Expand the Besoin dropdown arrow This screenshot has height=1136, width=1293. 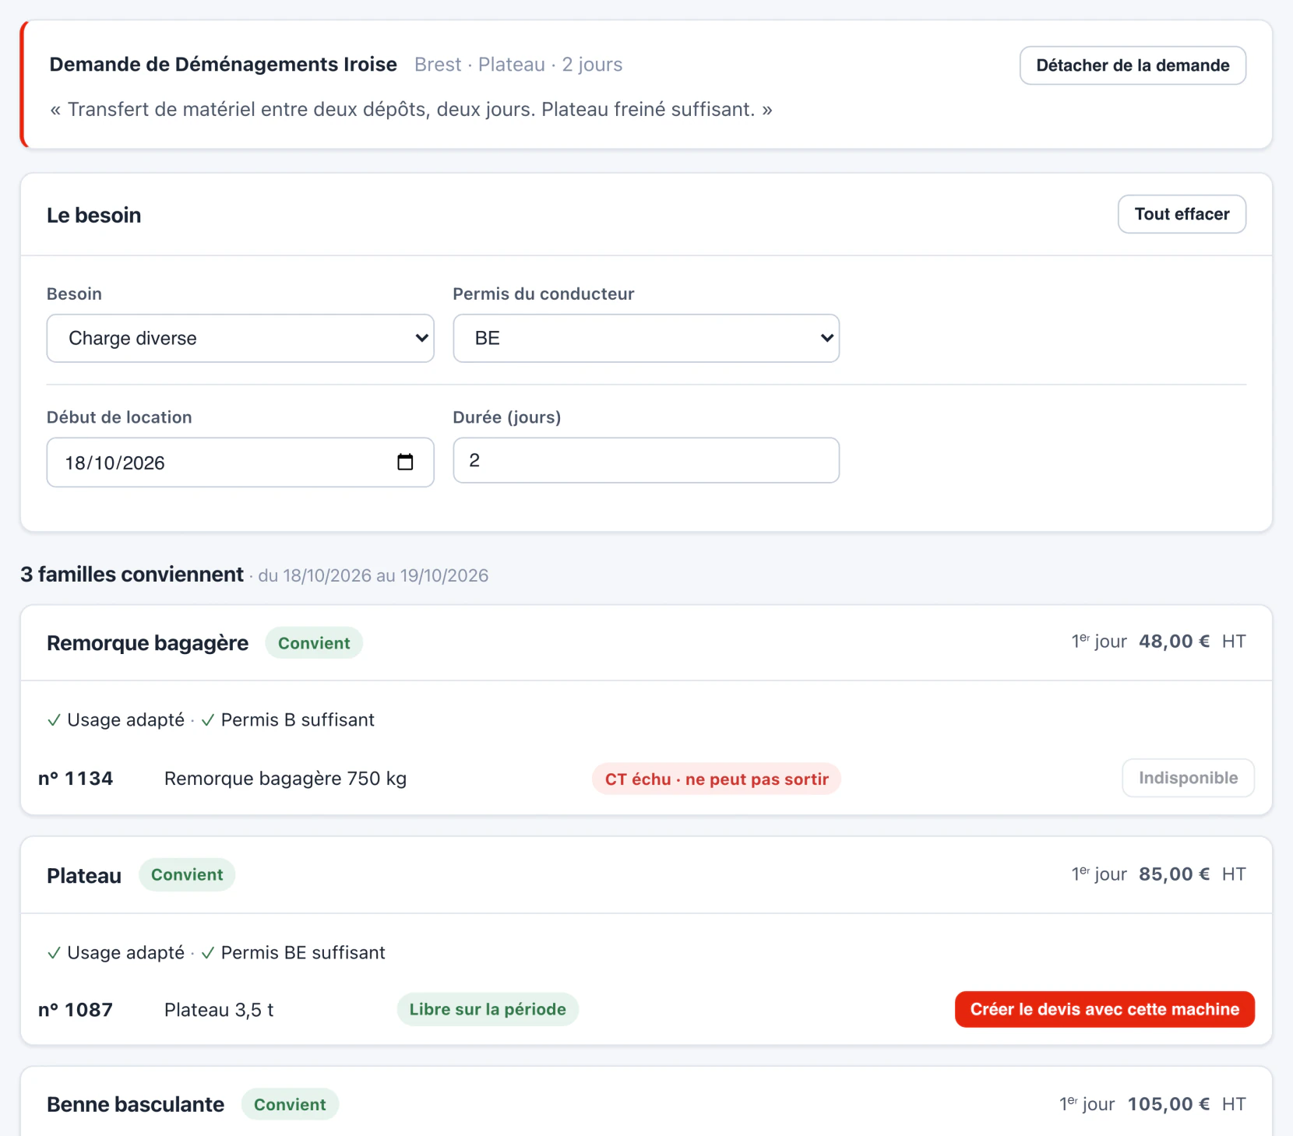click(421, 338)
